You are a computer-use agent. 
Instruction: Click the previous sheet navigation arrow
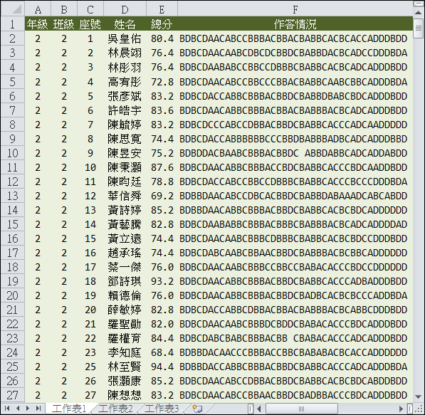point(18,408)
